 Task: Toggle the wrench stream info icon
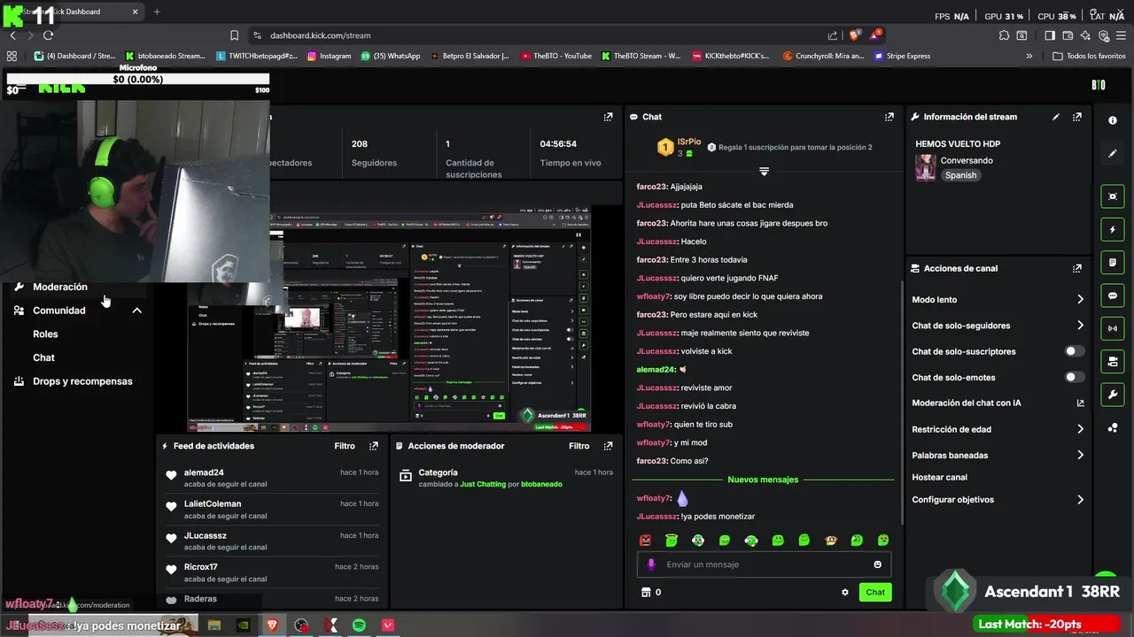[x=1113, y=394]
